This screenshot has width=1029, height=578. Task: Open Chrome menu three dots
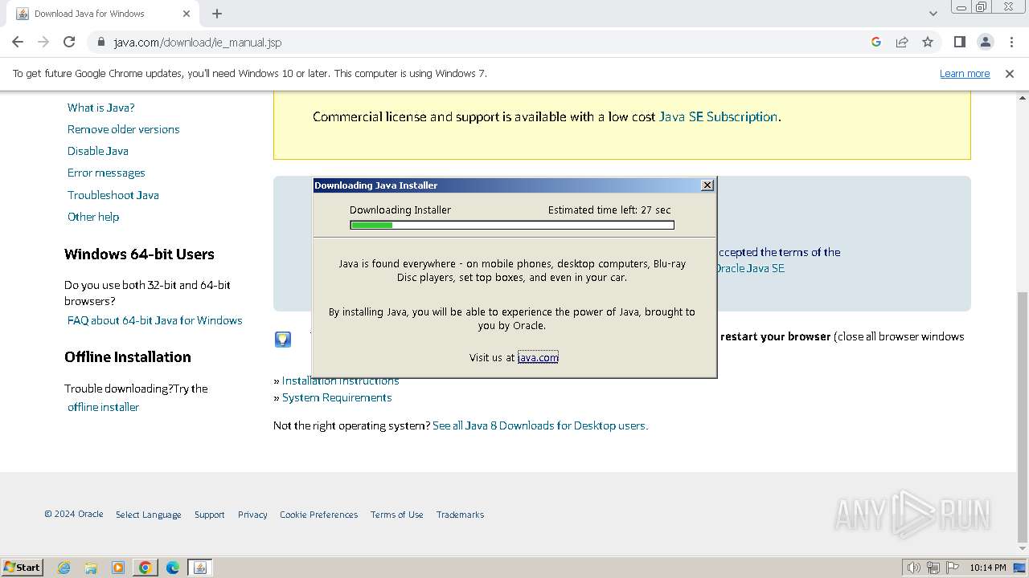[x=1011, y=42]
